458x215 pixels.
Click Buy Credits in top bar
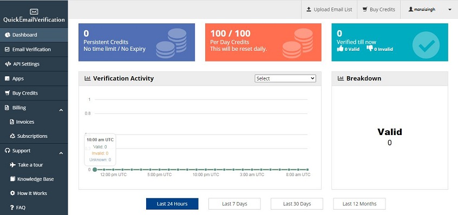click(379, 9)
